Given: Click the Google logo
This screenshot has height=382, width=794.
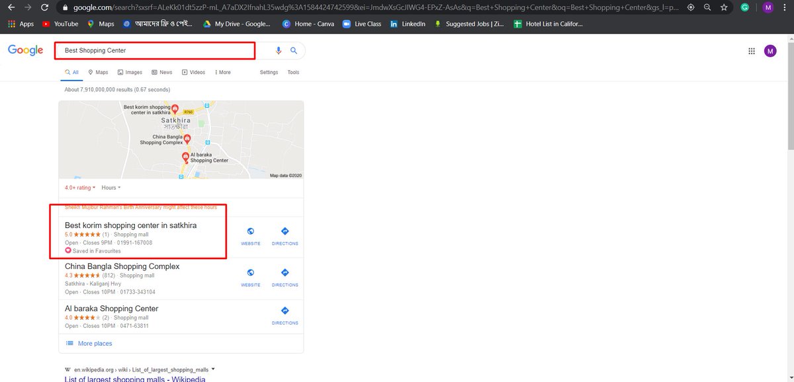Looking at the screenshot, I should pos(26,51).
